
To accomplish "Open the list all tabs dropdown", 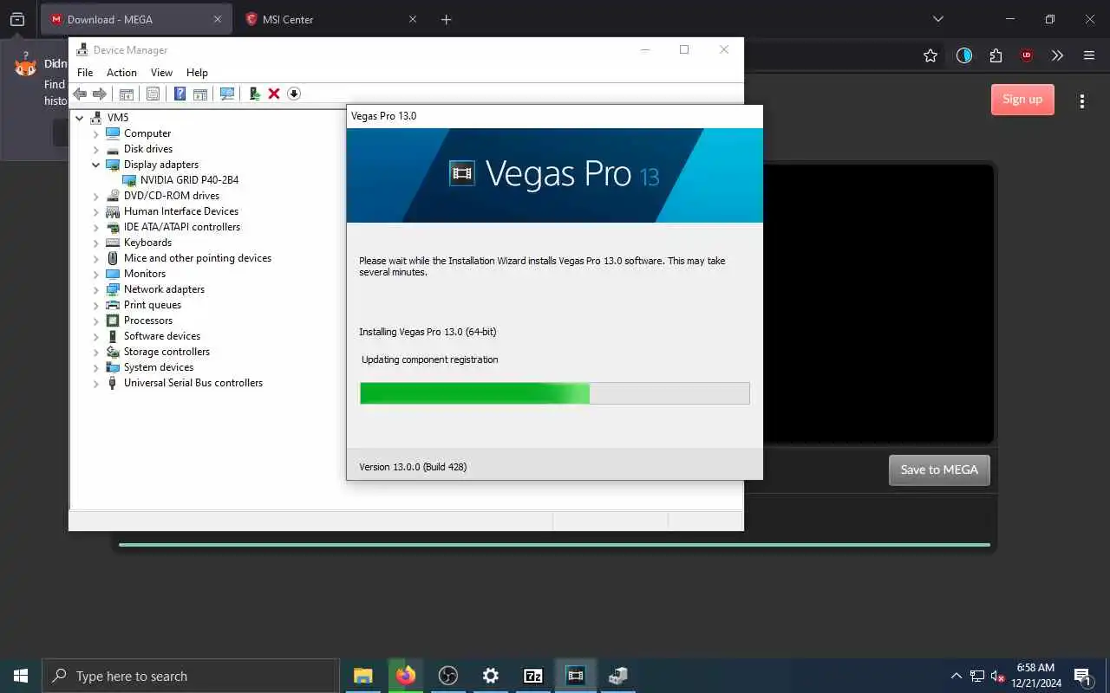I will [x=937, y=19].
